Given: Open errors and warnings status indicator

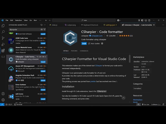Looking at the screenshot, I should 9,104.
